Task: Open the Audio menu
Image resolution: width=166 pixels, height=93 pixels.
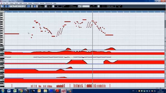Action: tap(16, 3)
